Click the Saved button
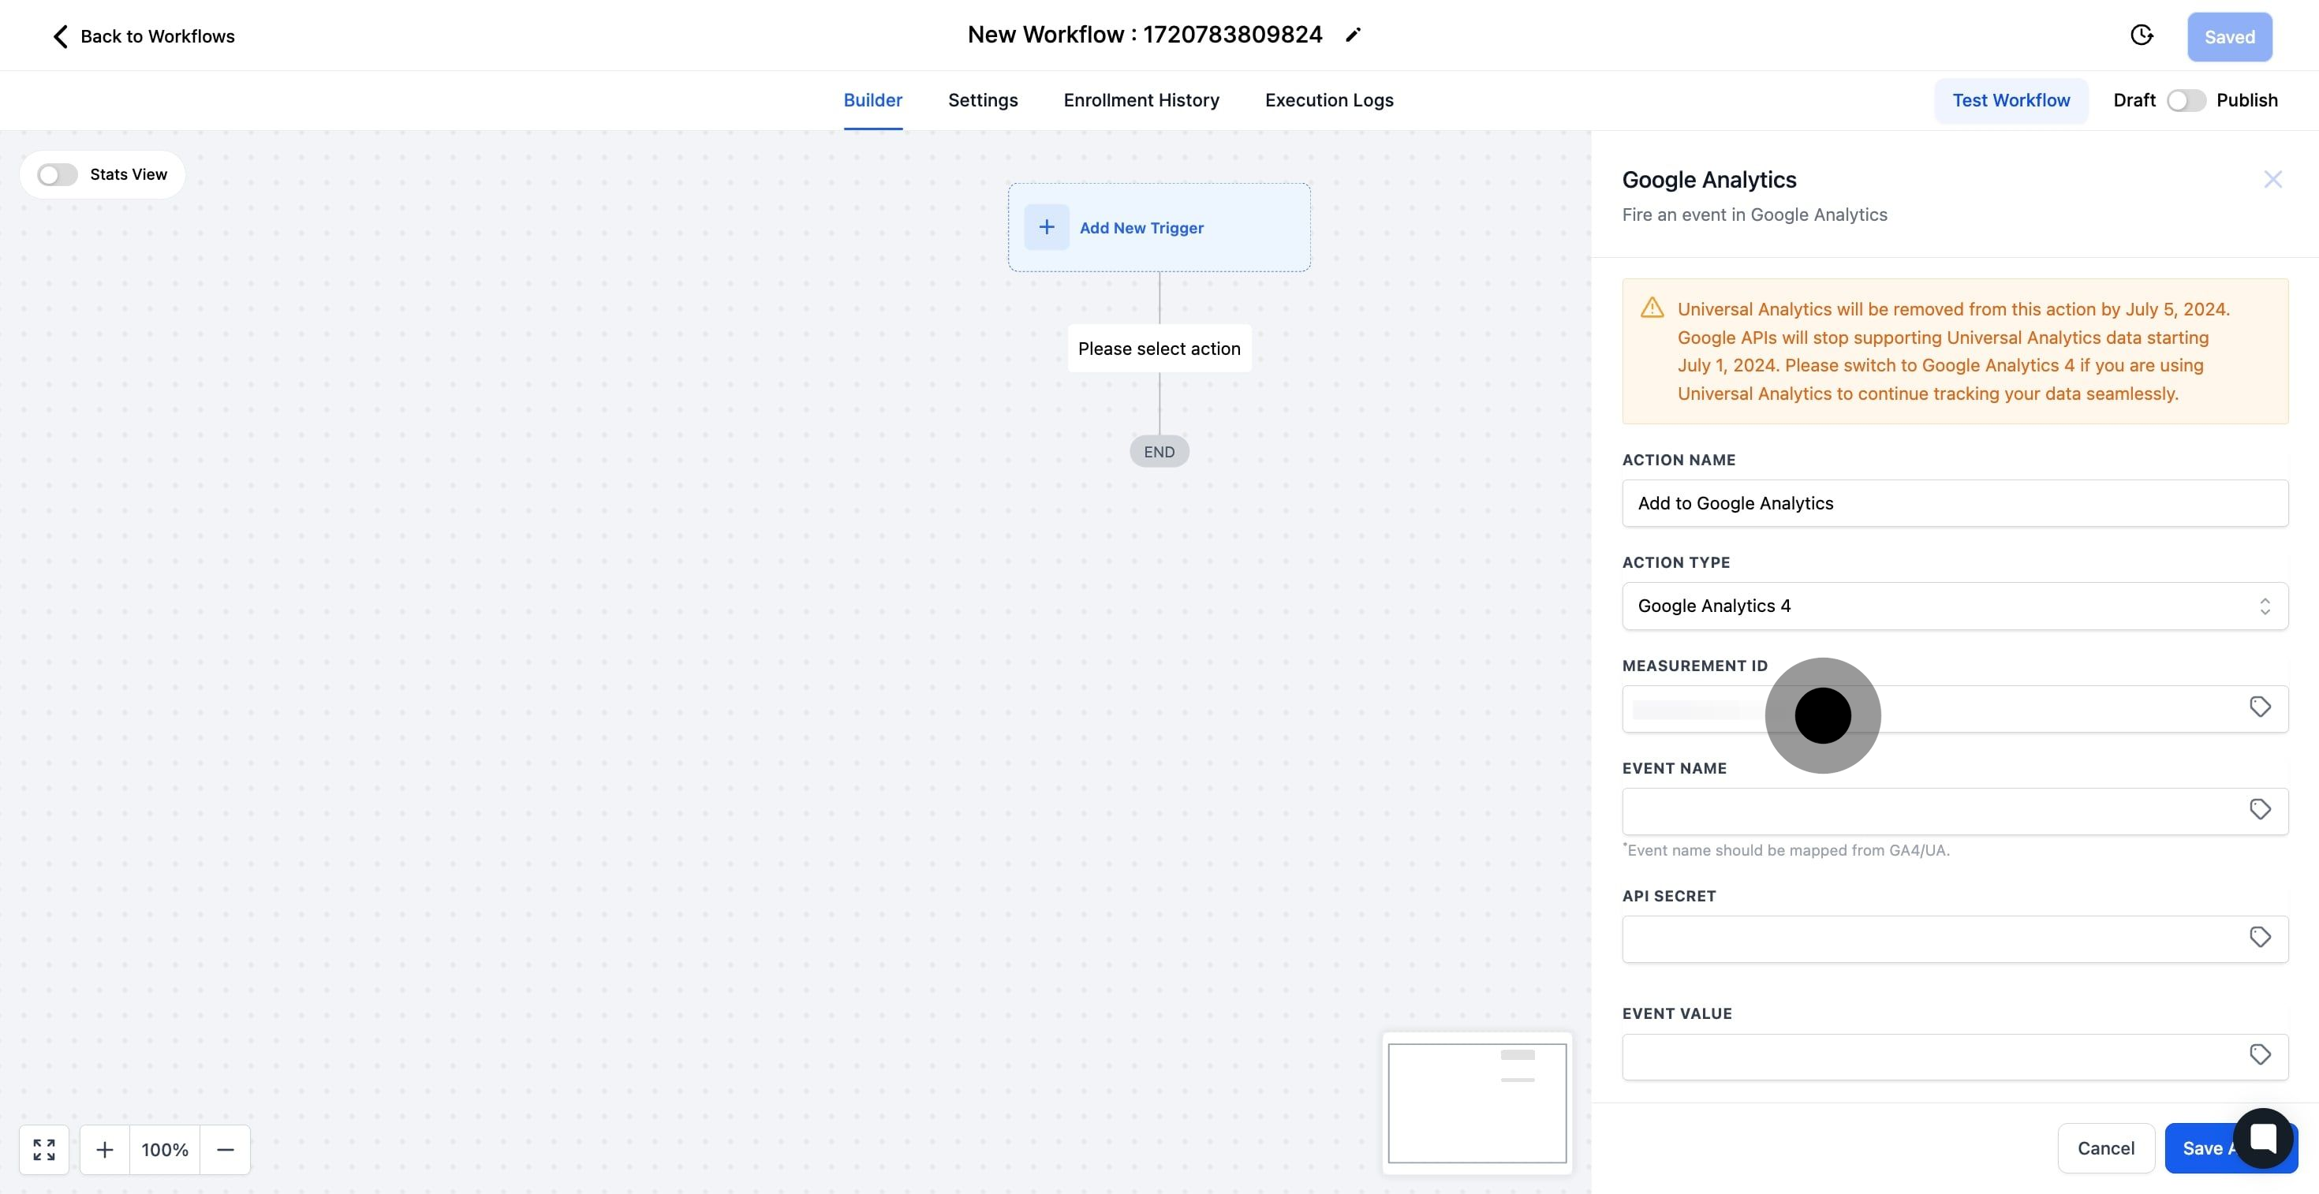Screen dimensions: 2319x1194 2229,37
